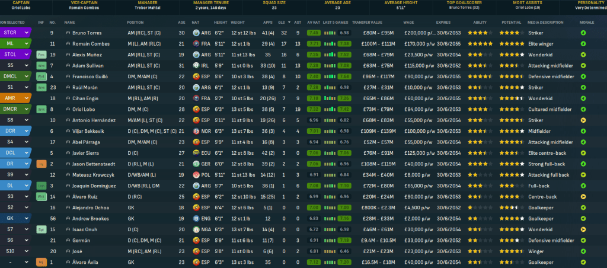Click the player info icon beside Bruno Torres

[x=68, y=33]
